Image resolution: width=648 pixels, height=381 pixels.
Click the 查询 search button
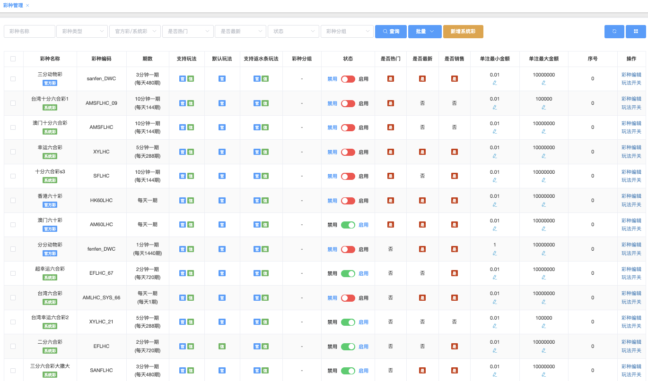tap(391, 32)
